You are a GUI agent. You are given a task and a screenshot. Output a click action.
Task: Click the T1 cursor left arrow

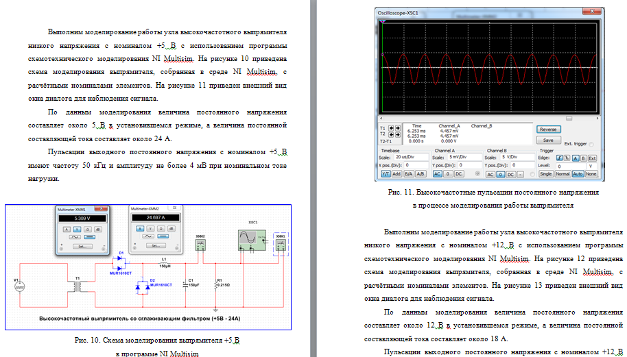click(391, 128)
